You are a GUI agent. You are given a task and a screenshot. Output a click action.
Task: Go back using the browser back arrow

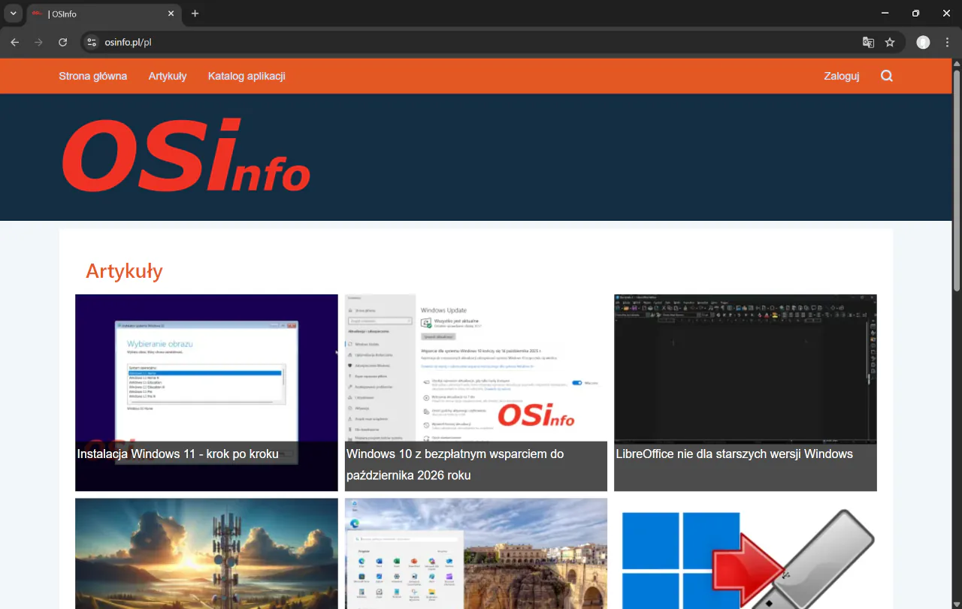pos(15,43)
